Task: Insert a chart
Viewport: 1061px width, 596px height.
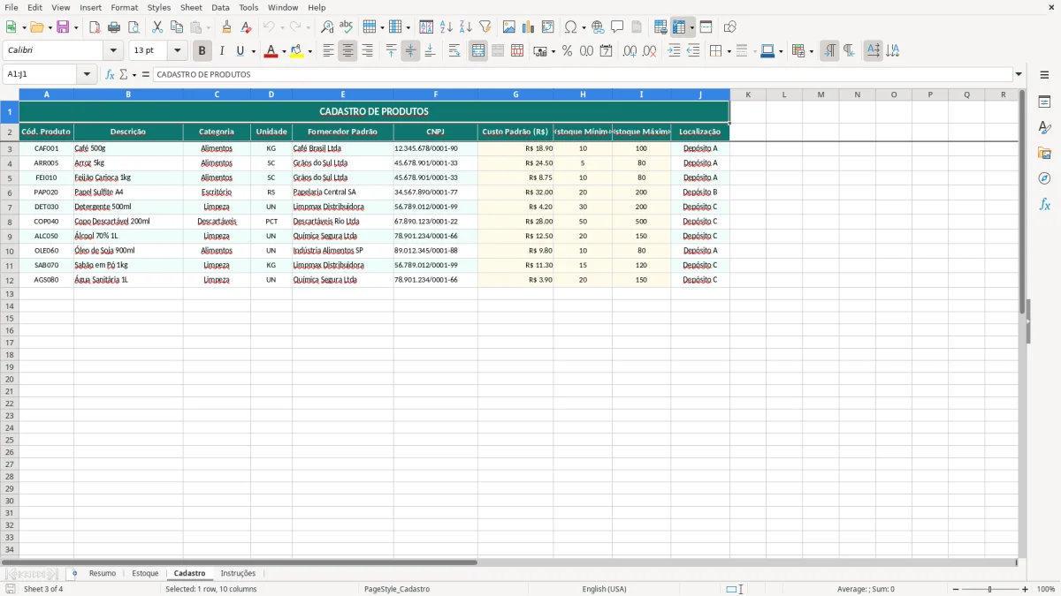Action: point(529,27)
